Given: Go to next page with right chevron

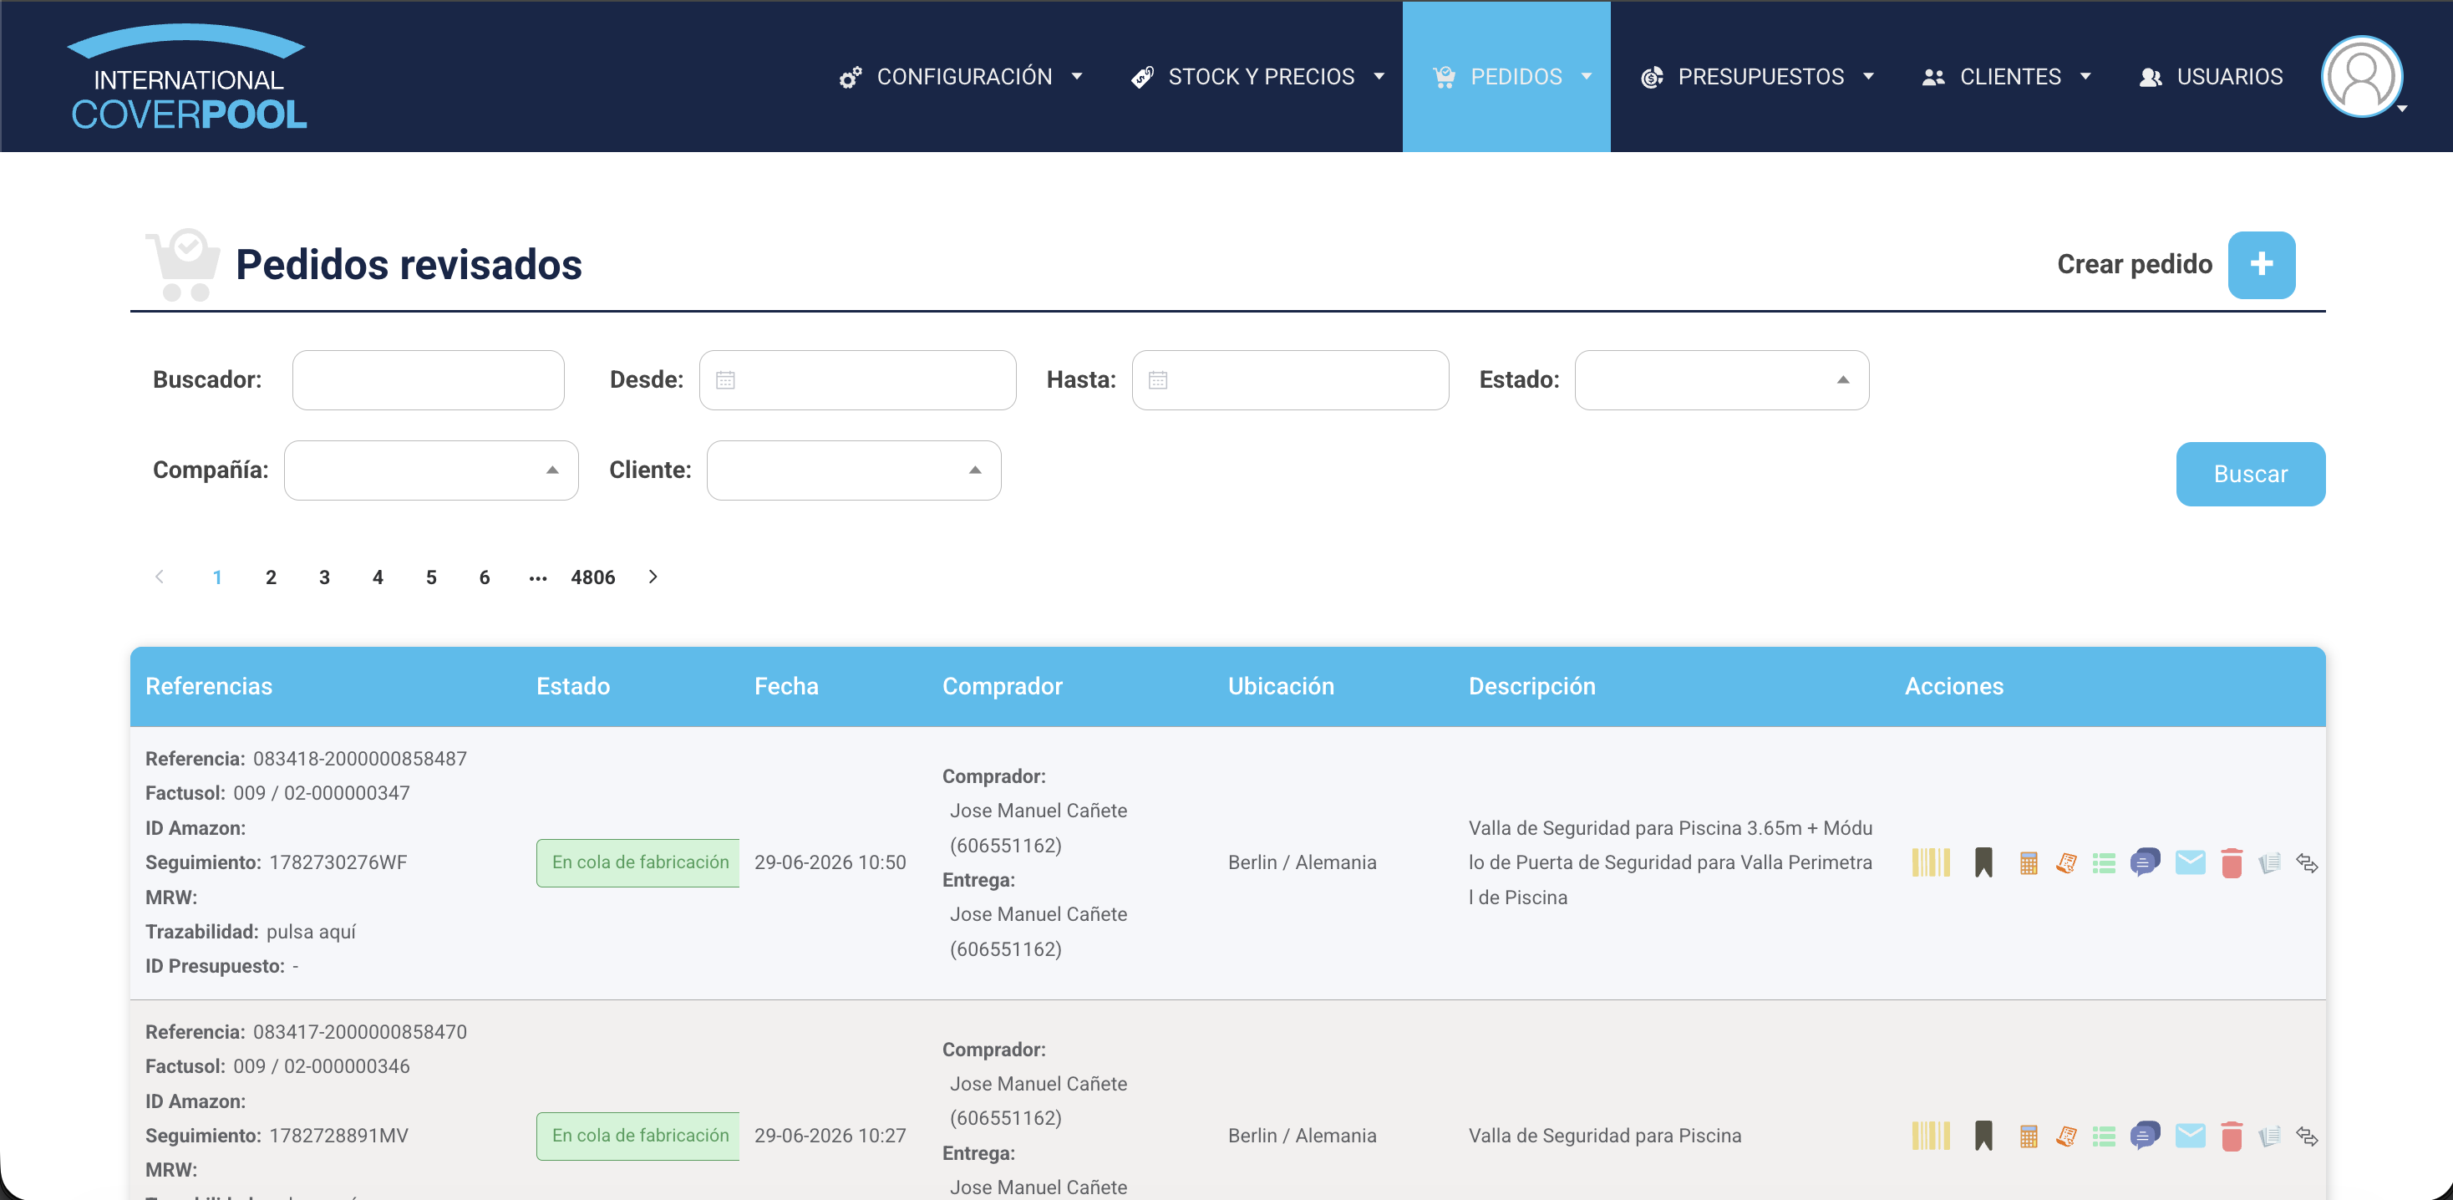Looking at the screenshot, I should tap(653, 577).
